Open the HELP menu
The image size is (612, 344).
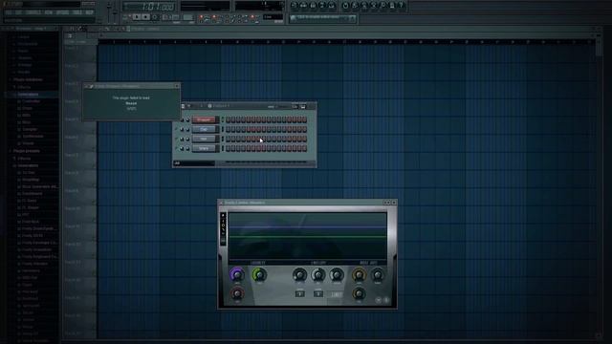(x=89, y=12)
